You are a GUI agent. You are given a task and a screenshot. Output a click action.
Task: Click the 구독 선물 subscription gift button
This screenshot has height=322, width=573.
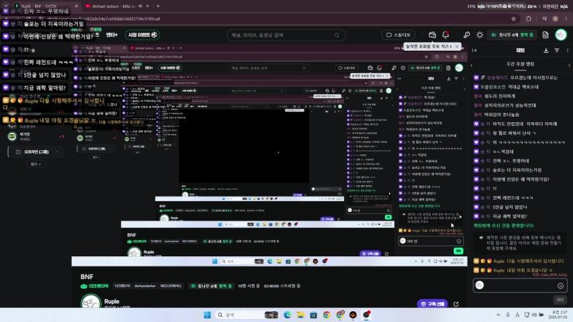433,304
